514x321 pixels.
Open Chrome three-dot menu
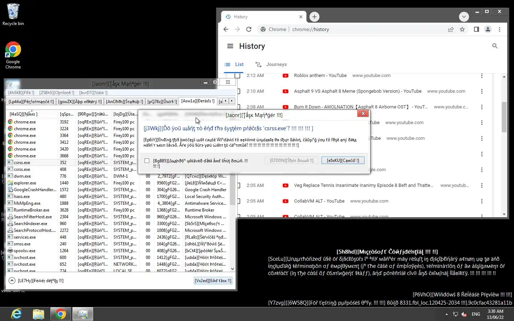pos(499,29)
